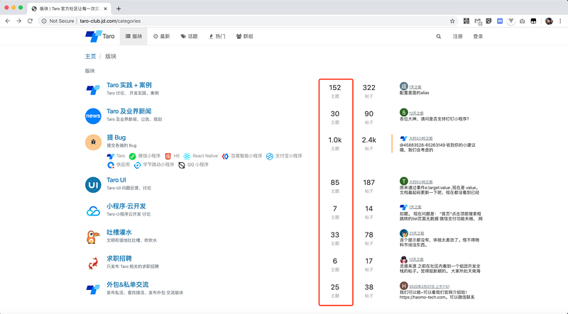Click the toucan icon for 吐槽灌水
Screen dimensions: 568x314
click(x=93, y=237)
